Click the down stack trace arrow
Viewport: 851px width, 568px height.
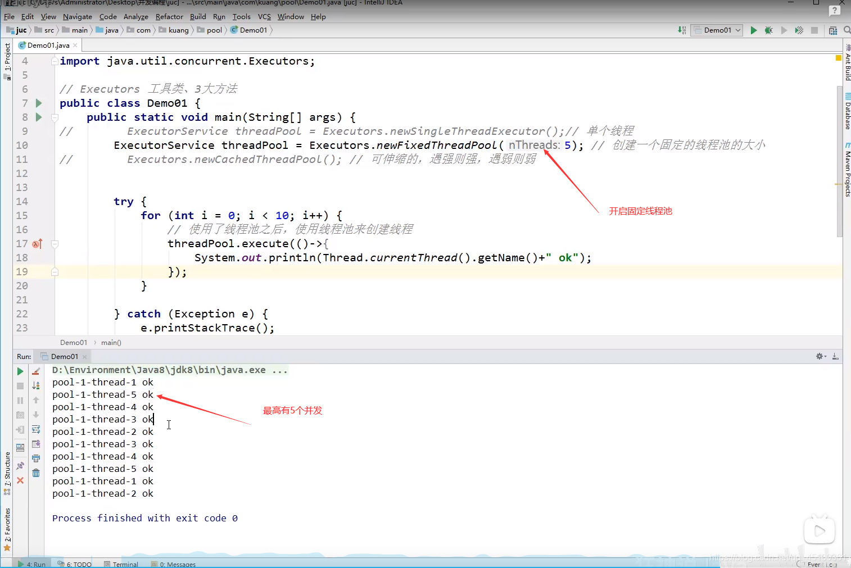tap(36, 415)
